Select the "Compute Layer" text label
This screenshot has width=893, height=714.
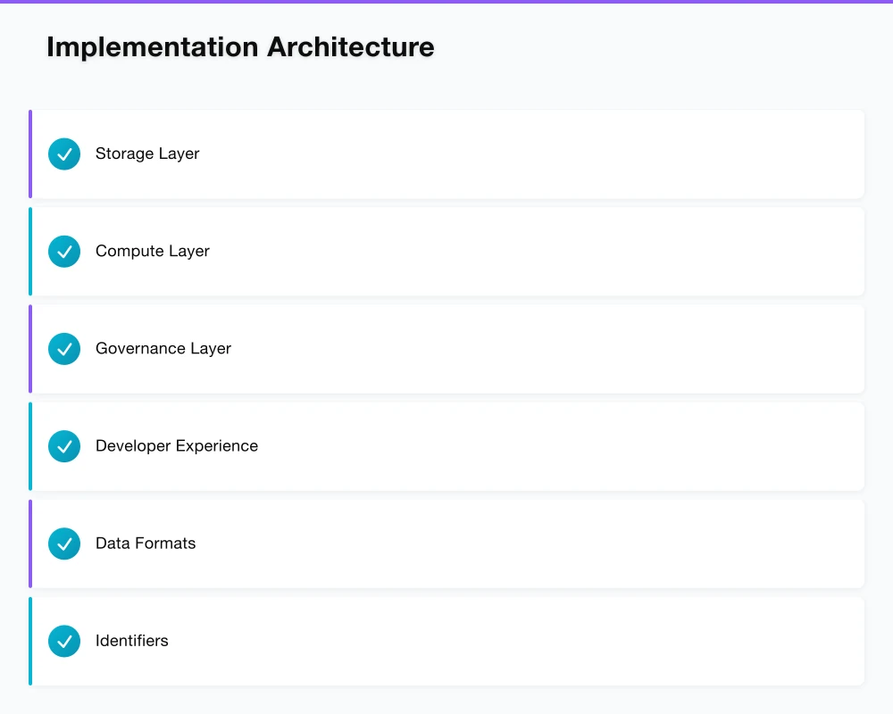(x=153, y=251)
